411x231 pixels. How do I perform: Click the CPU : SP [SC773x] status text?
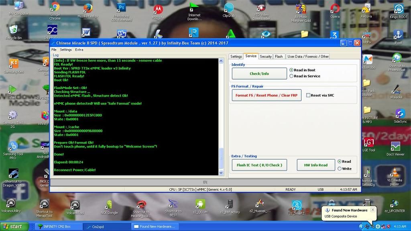click(x=200, y=189)
